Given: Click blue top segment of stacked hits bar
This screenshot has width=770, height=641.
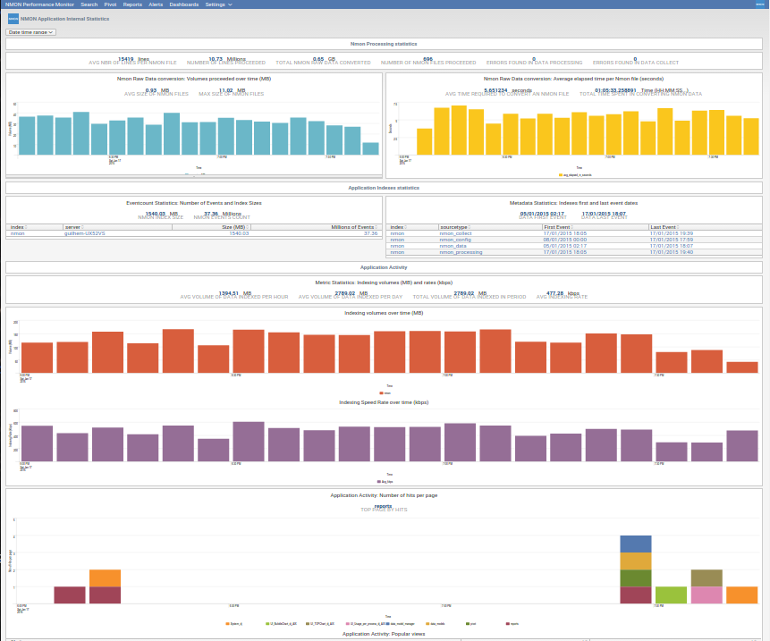Looking at the screenshot, I should pos(636,544).
